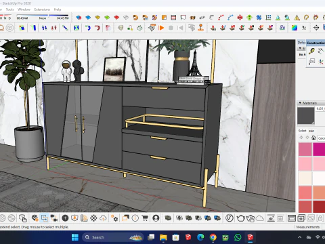Adjust the shadow date month slider
This screenshot has height=244, width=325.
point(5,16)
